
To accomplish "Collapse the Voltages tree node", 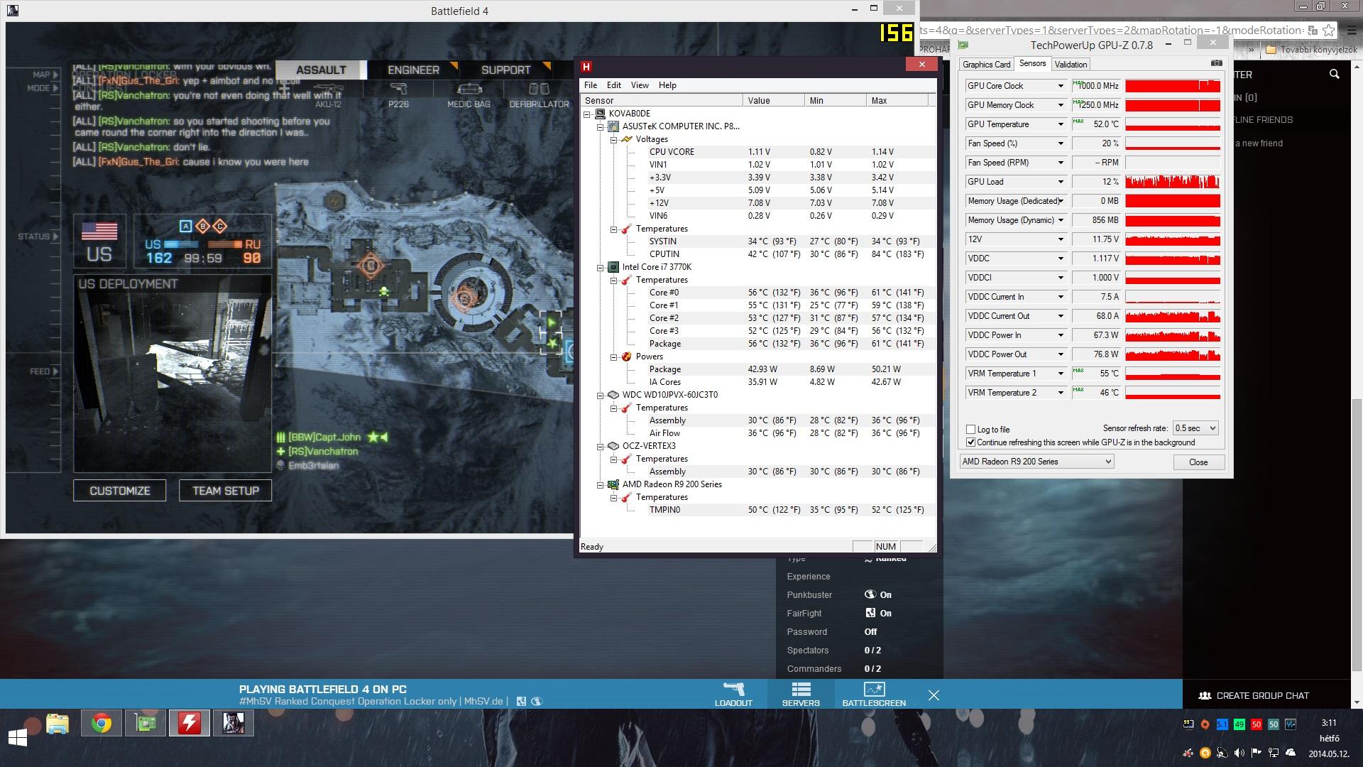I will [x=614, y=140].
